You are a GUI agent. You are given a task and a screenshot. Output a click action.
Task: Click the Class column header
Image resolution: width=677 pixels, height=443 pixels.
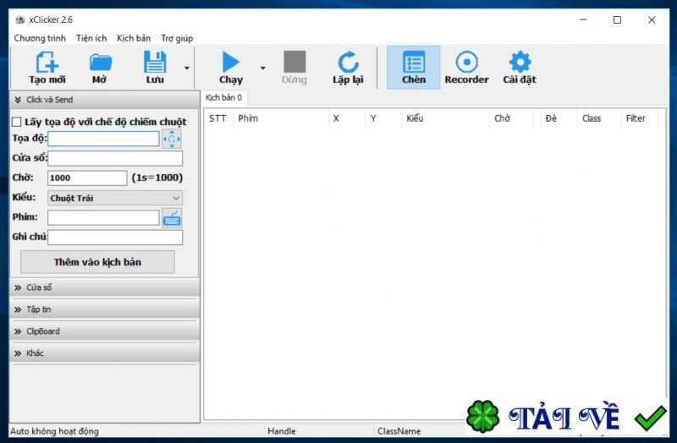pos(599,118)
